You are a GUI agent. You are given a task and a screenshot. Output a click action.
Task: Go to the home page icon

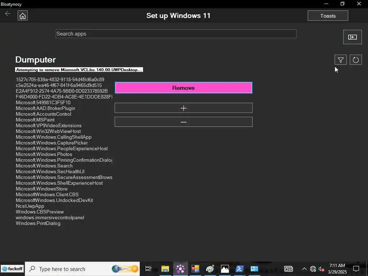click(23, 16)
